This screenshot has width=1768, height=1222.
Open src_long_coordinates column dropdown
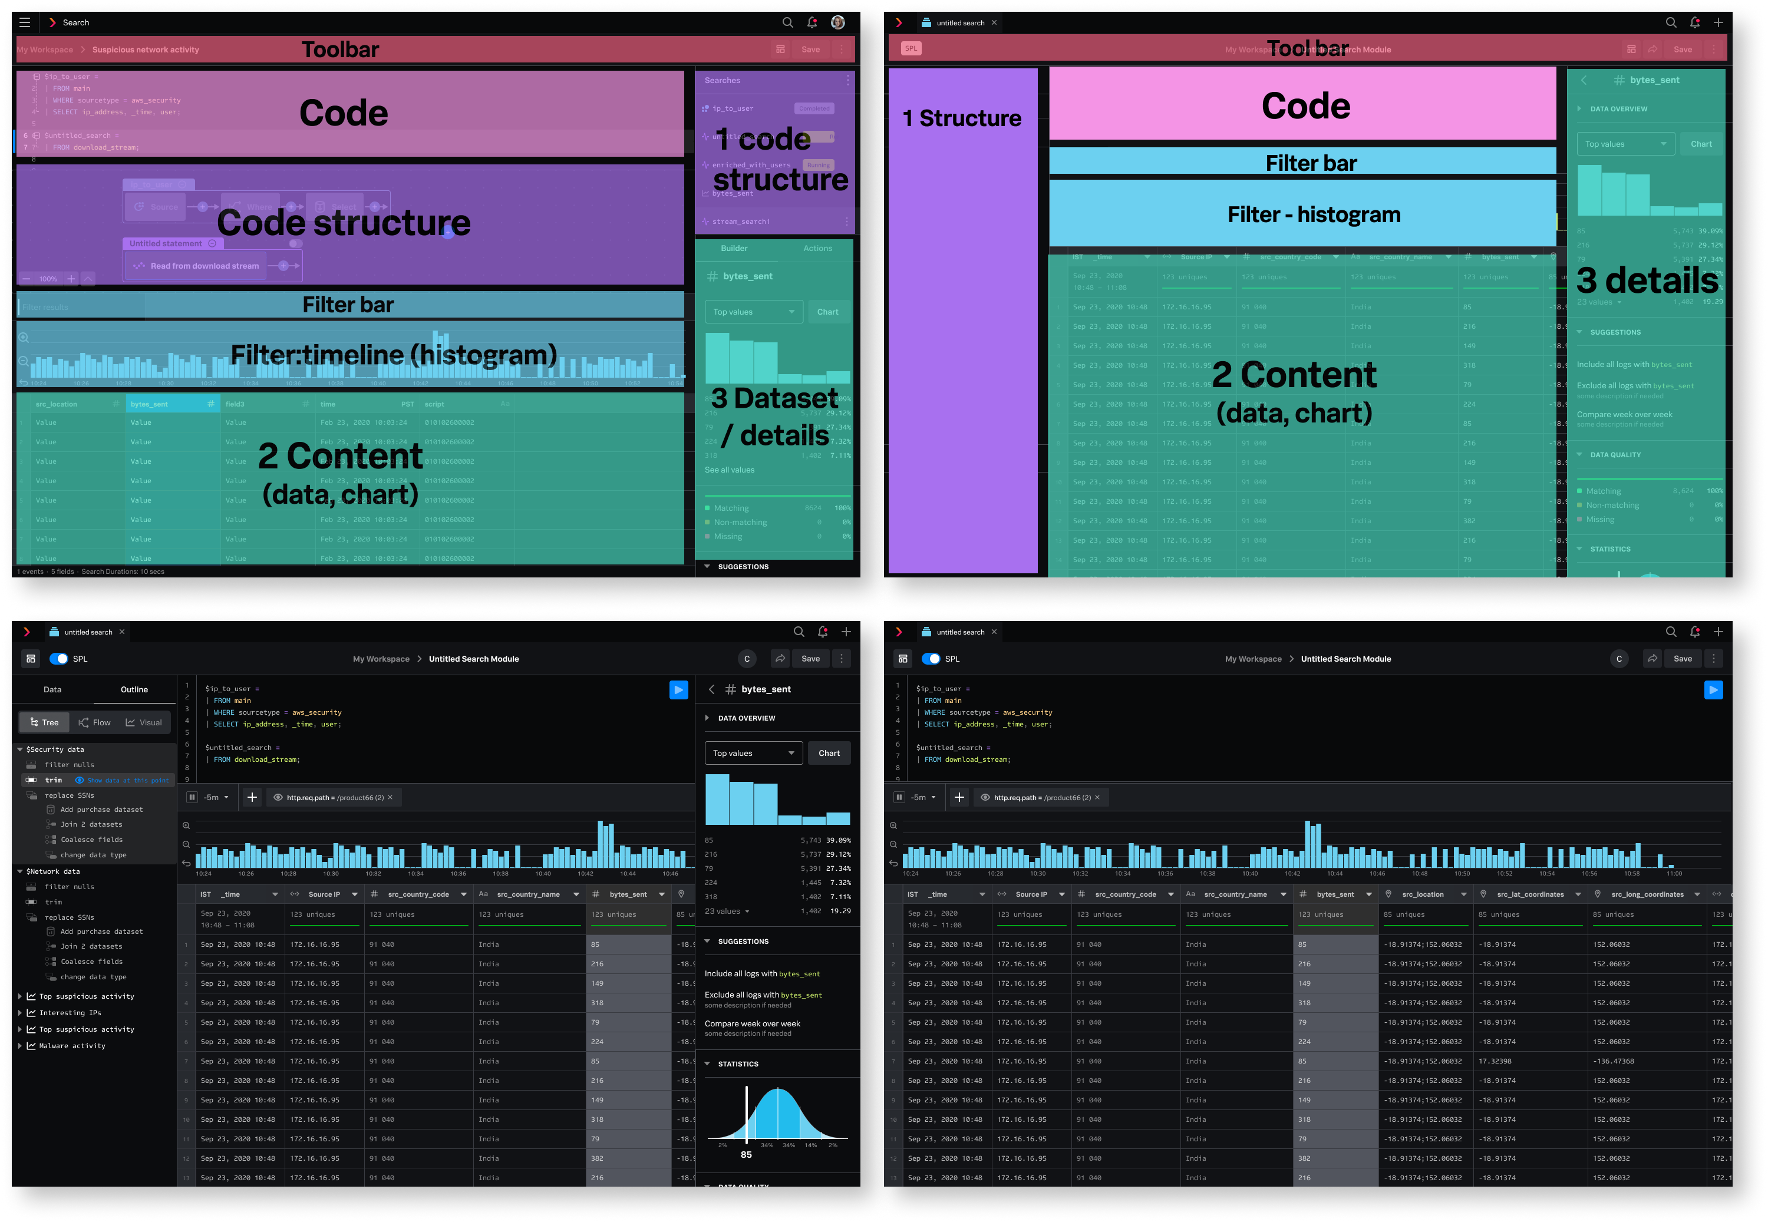pyautogui.click(x=1697, y=894)
